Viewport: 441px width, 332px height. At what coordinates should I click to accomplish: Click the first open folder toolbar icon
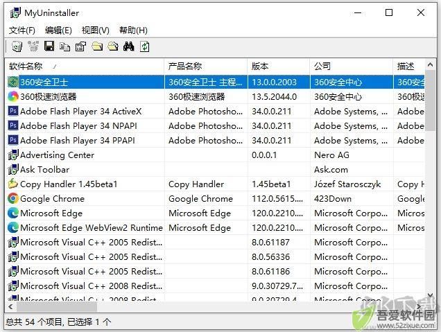[x=97, y=46]
